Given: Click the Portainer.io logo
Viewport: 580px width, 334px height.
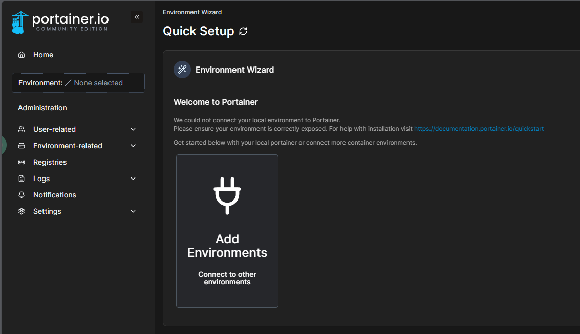Looking at the screenshot, I should (60, 22).
